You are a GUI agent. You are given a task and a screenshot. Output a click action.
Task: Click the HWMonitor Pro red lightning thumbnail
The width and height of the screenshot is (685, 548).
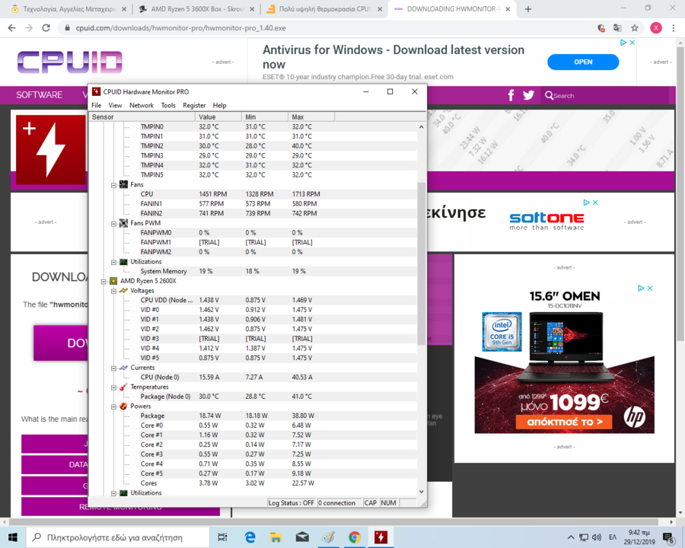[51, 149]
